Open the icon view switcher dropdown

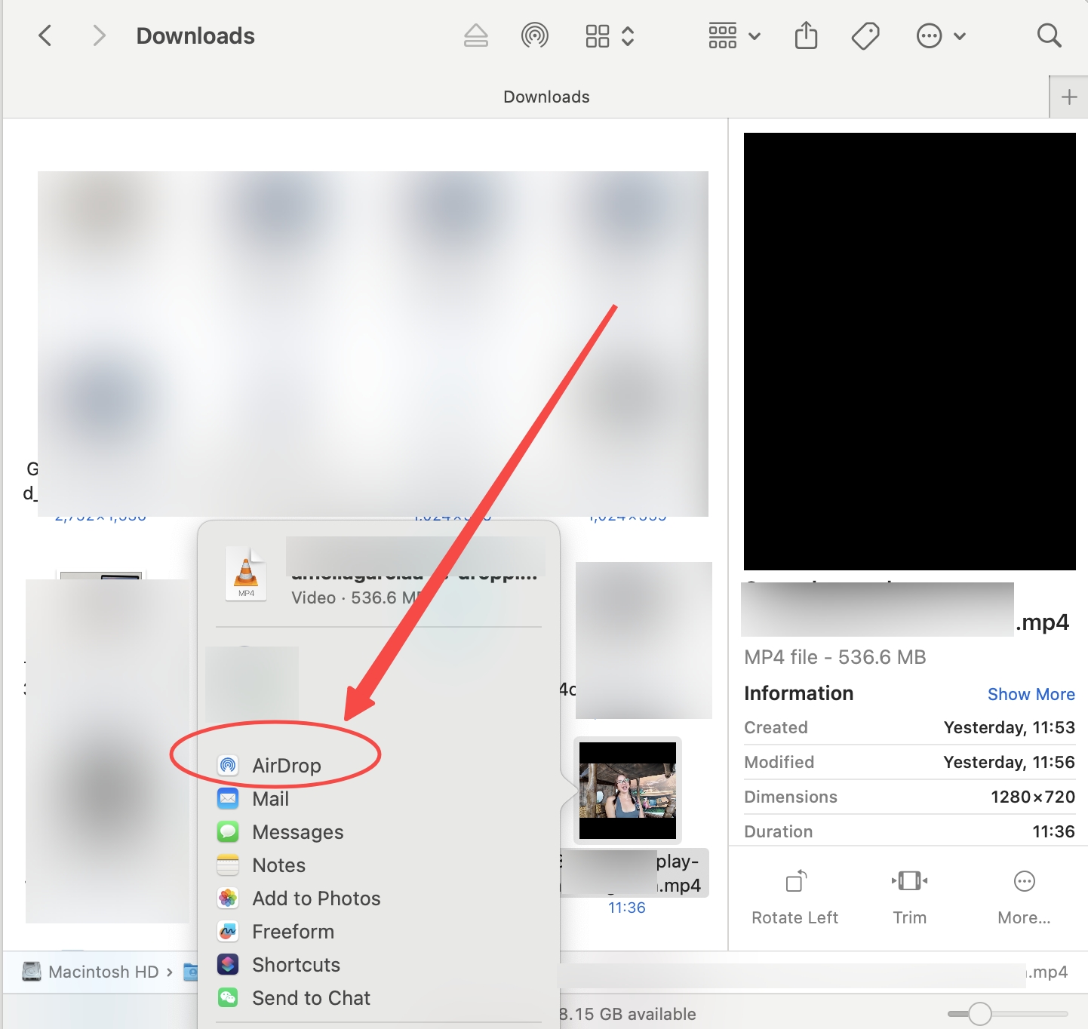[610, 35]
